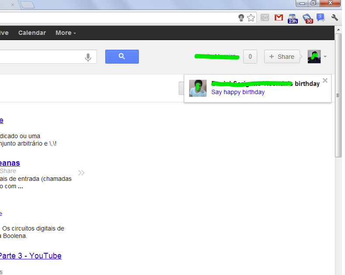Open the More dropdown in black bar
Screen dimensions: 345x275
point(66,33)
